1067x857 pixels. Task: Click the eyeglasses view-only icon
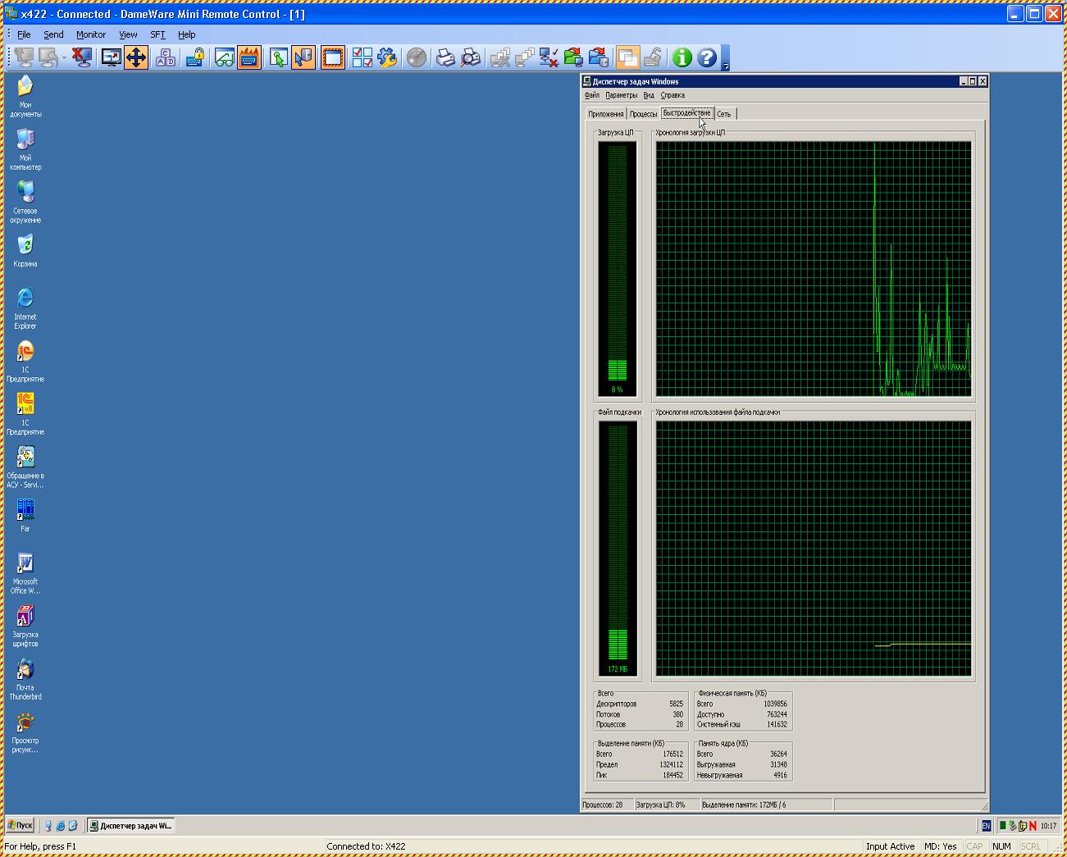(224, 57)
